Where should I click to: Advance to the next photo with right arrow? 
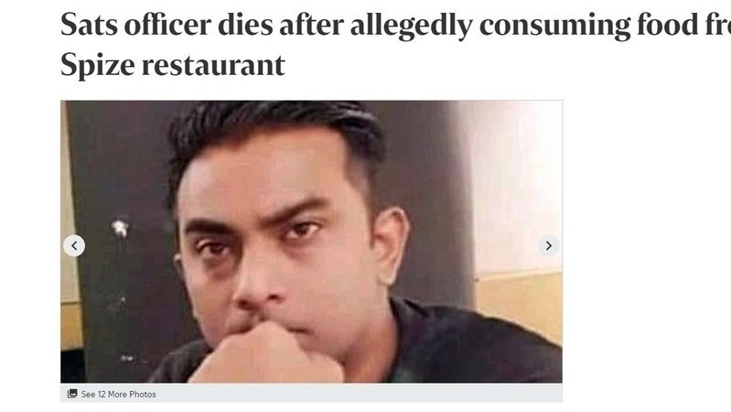tap(549, 245)
